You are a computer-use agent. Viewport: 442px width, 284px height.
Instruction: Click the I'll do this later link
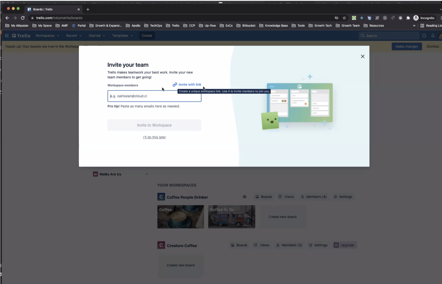[x=154, y=137]
